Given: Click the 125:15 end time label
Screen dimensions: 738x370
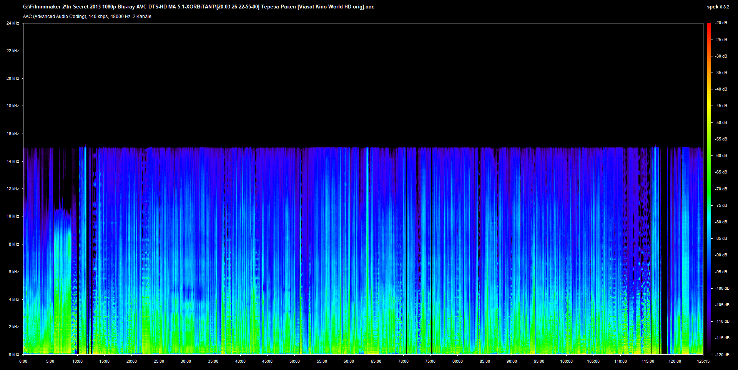Looking at the screenshot, I should [703, 361].
